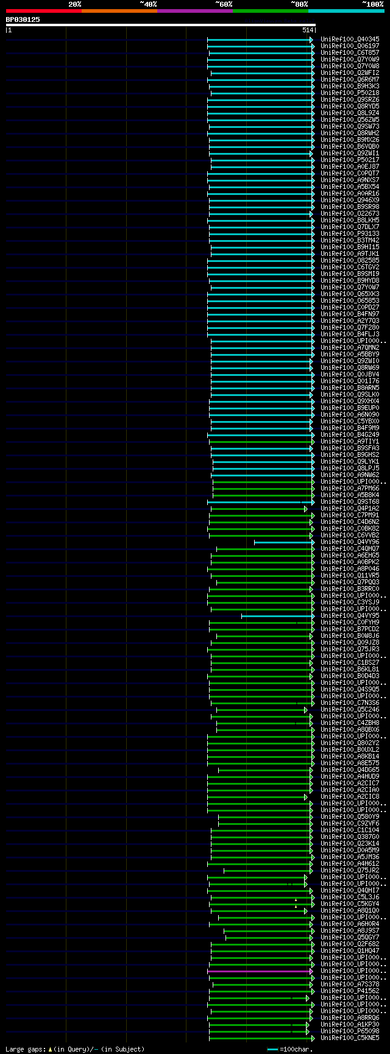The width and height of the screenshot is (390, 1054).
Task: Click the =100char. scale legend
Action: pos(290,1049)
